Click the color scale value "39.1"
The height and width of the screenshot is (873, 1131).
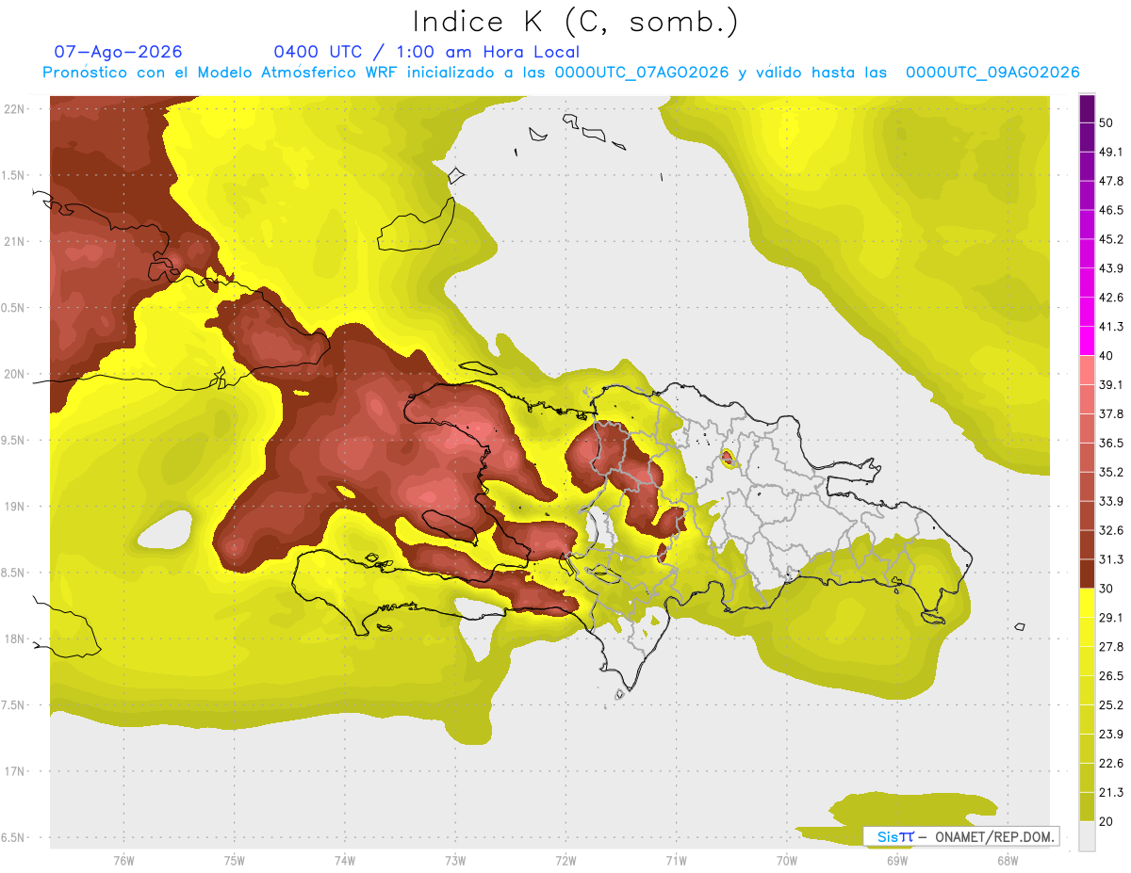click(x=1111, y=384)
